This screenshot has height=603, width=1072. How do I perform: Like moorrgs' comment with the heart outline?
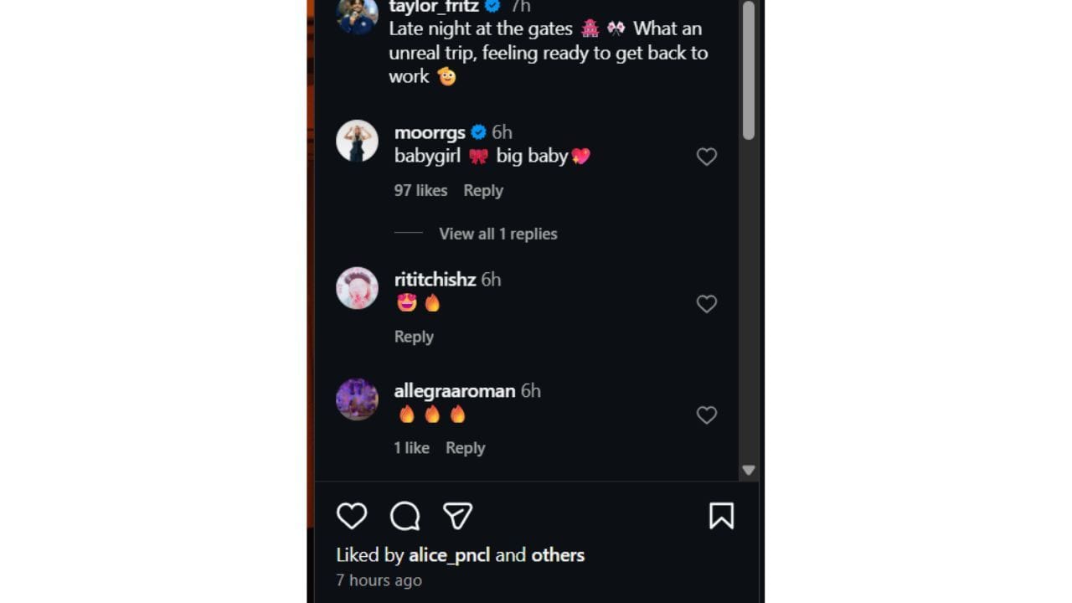tap(706, 157)
